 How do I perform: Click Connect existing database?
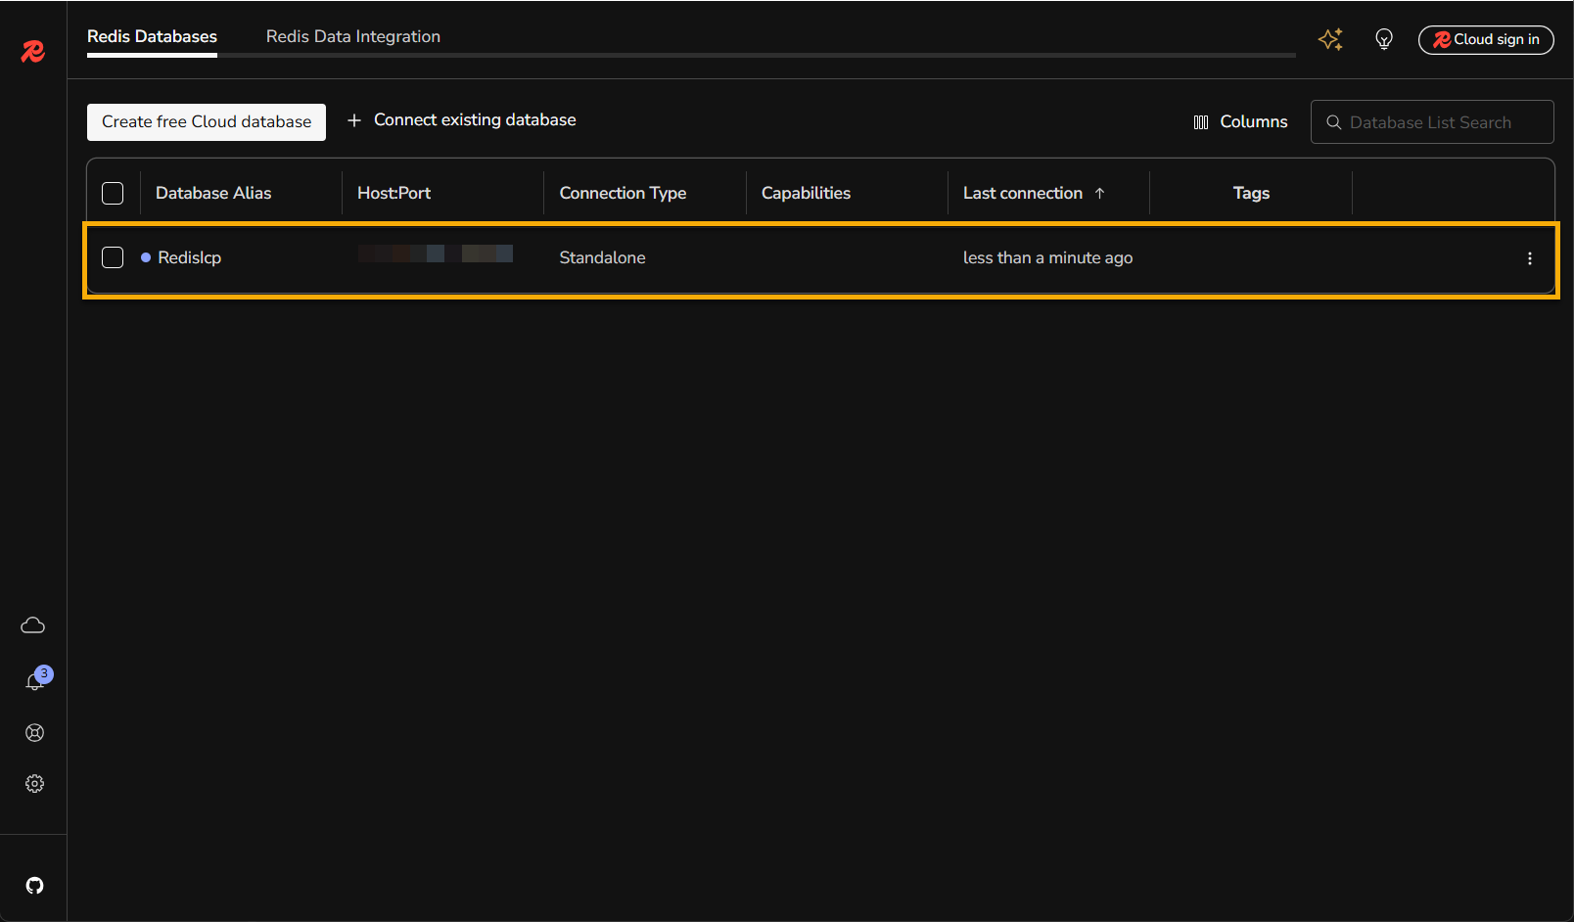(x=462, y=120)
